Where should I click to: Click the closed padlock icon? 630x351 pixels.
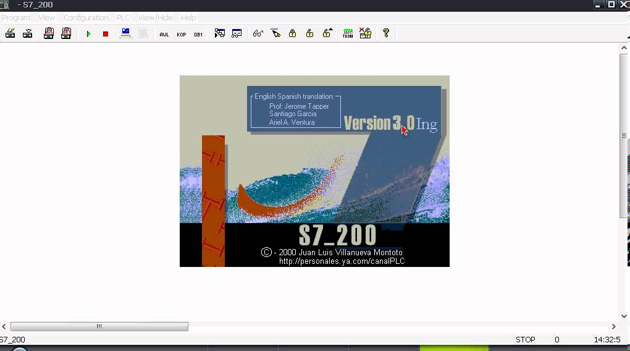point(293,33)
